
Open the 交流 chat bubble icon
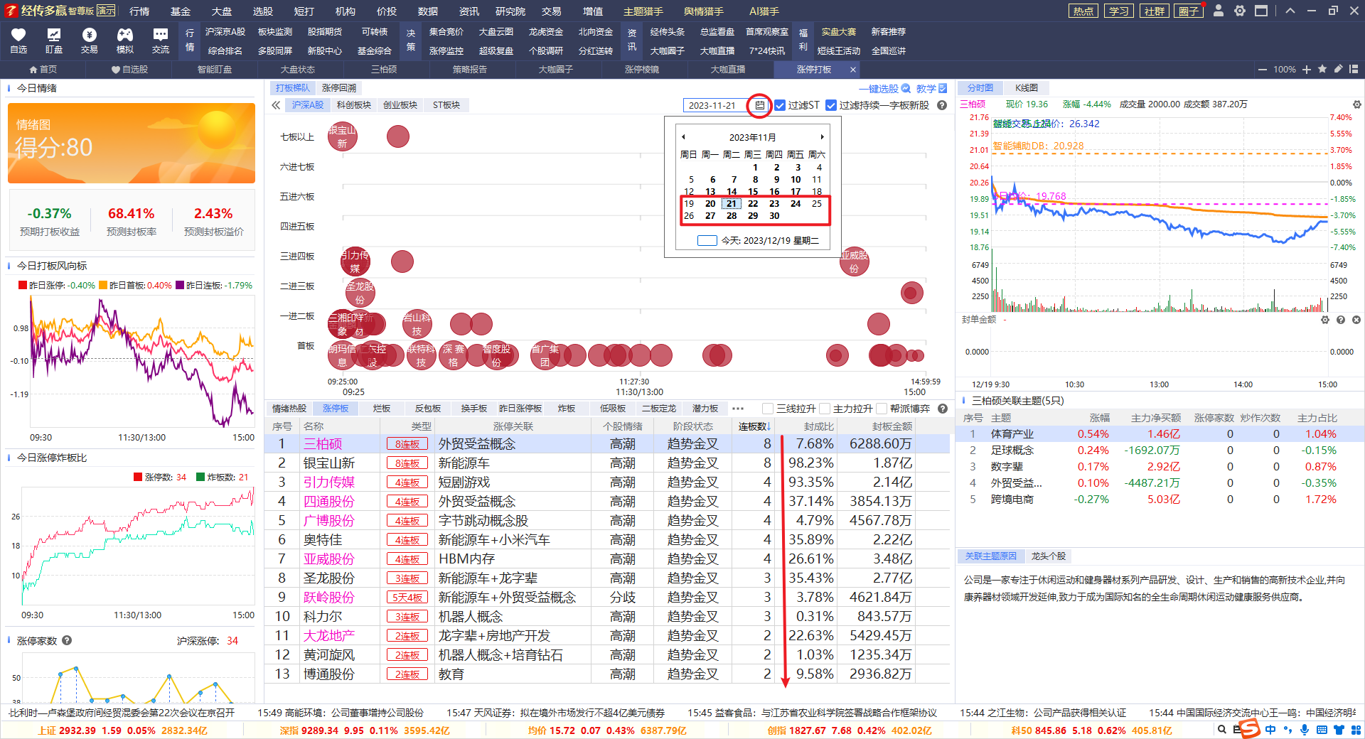161,35
